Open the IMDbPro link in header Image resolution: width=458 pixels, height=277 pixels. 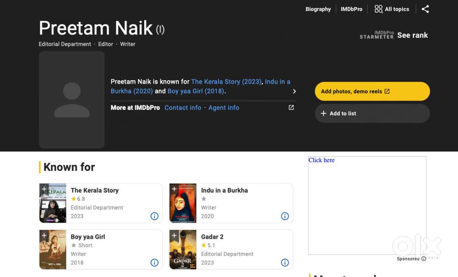pyautogui.click(x=351, y=9)
